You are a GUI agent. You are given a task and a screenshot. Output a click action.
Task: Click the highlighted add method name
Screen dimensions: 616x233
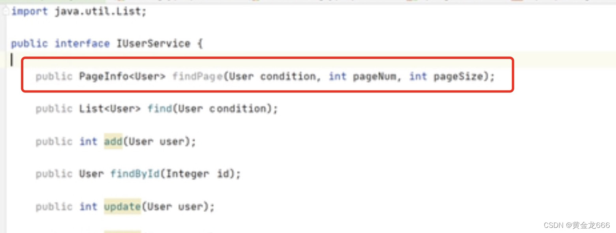coord(113,141)
